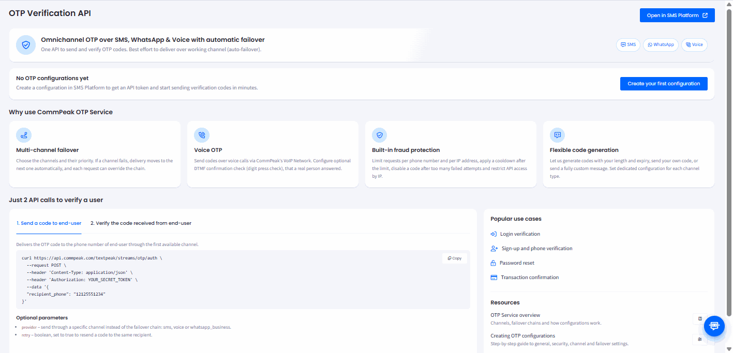
Task: Click the Transaction confirmation card icon
Action: coord(494,278)
